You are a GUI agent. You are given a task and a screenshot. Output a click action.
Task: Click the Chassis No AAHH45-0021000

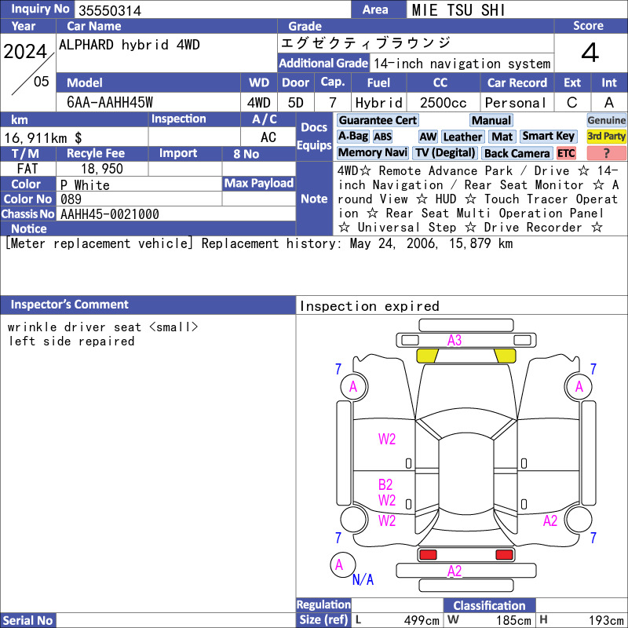[110, 214]
